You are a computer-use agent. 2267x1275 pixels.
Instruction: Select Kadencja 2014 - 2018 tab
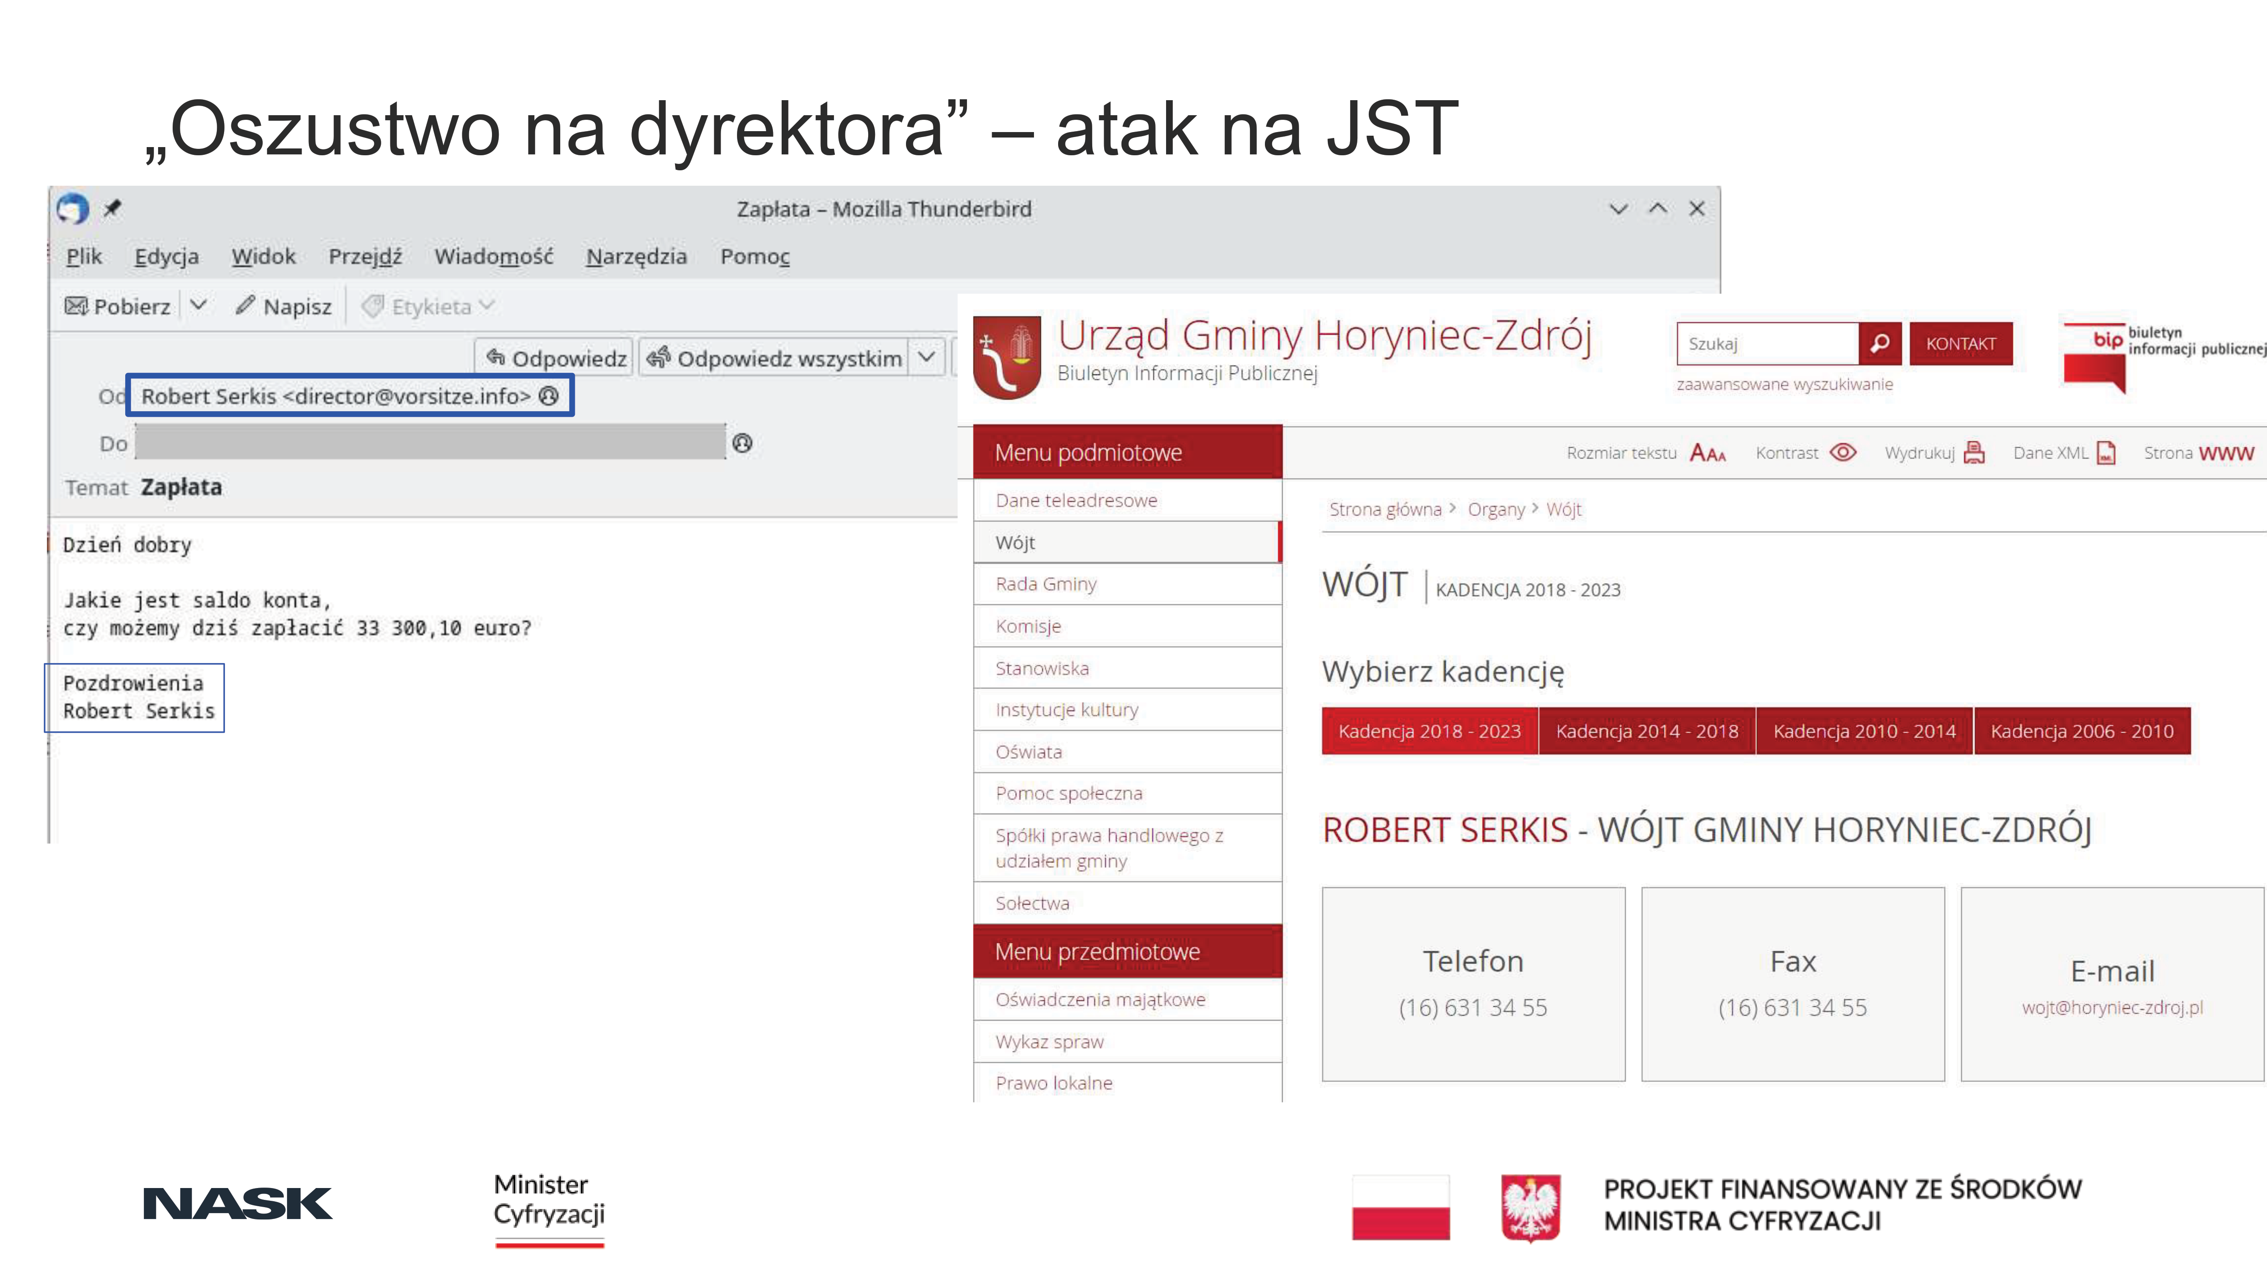tap(1647, 731)
